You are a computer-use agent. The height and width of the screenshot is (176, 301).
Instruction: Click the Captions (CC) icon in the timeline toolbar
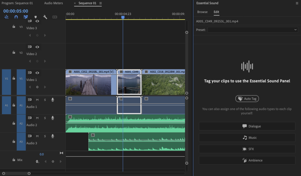coord(55,17)
